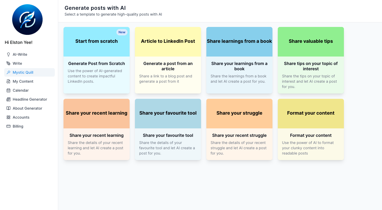
Task: Go to the My Content page
Action: [23, 81]
